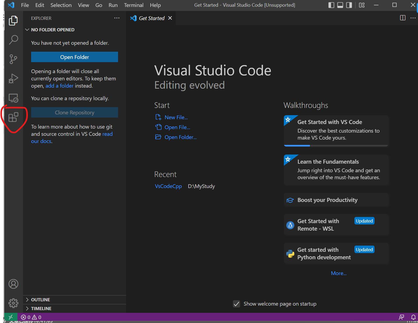This screenshot has height=323, width=418.
Task: Open Boost your Productivity walkthrough
Action: click(x=336, y=200)
